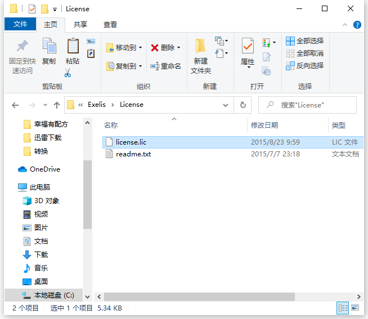The height and width of the screenshot is (319, 368).
Task: Click the Invert Selection icon
Action: pyautogui.click(x=290, y=66)
